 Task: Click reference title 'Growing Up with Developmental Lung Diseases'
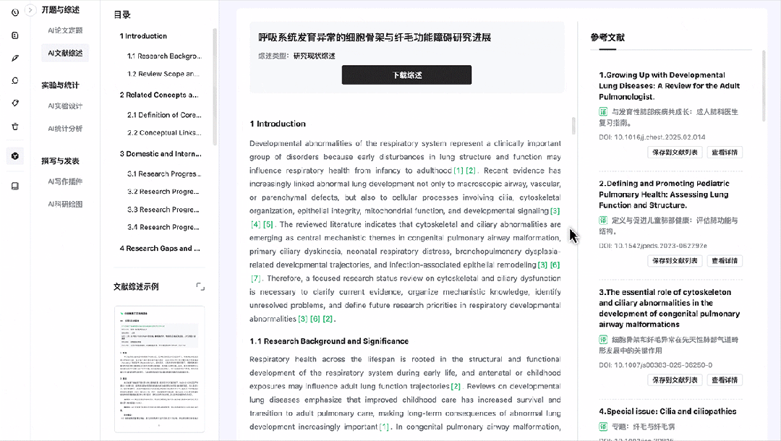(670, 85)
